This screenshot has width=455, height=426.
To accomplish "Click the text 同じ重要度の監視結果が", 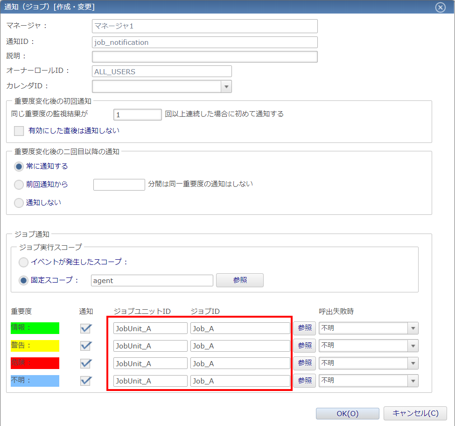I will pyautogui.click(x=49, y=114).
